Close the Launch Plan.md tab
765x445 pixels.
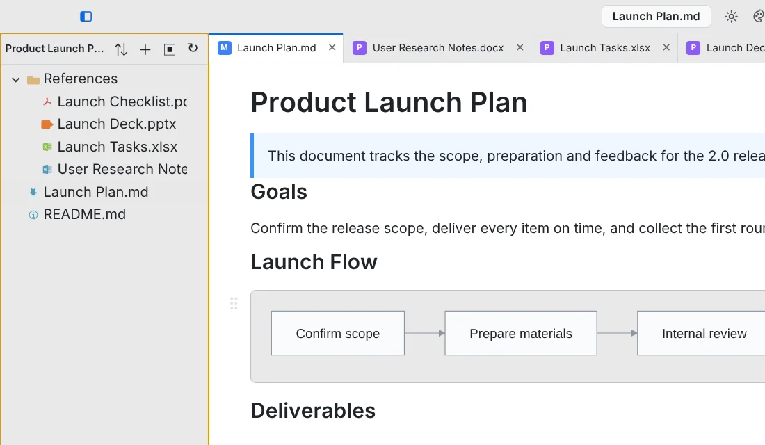pos(332,47)
